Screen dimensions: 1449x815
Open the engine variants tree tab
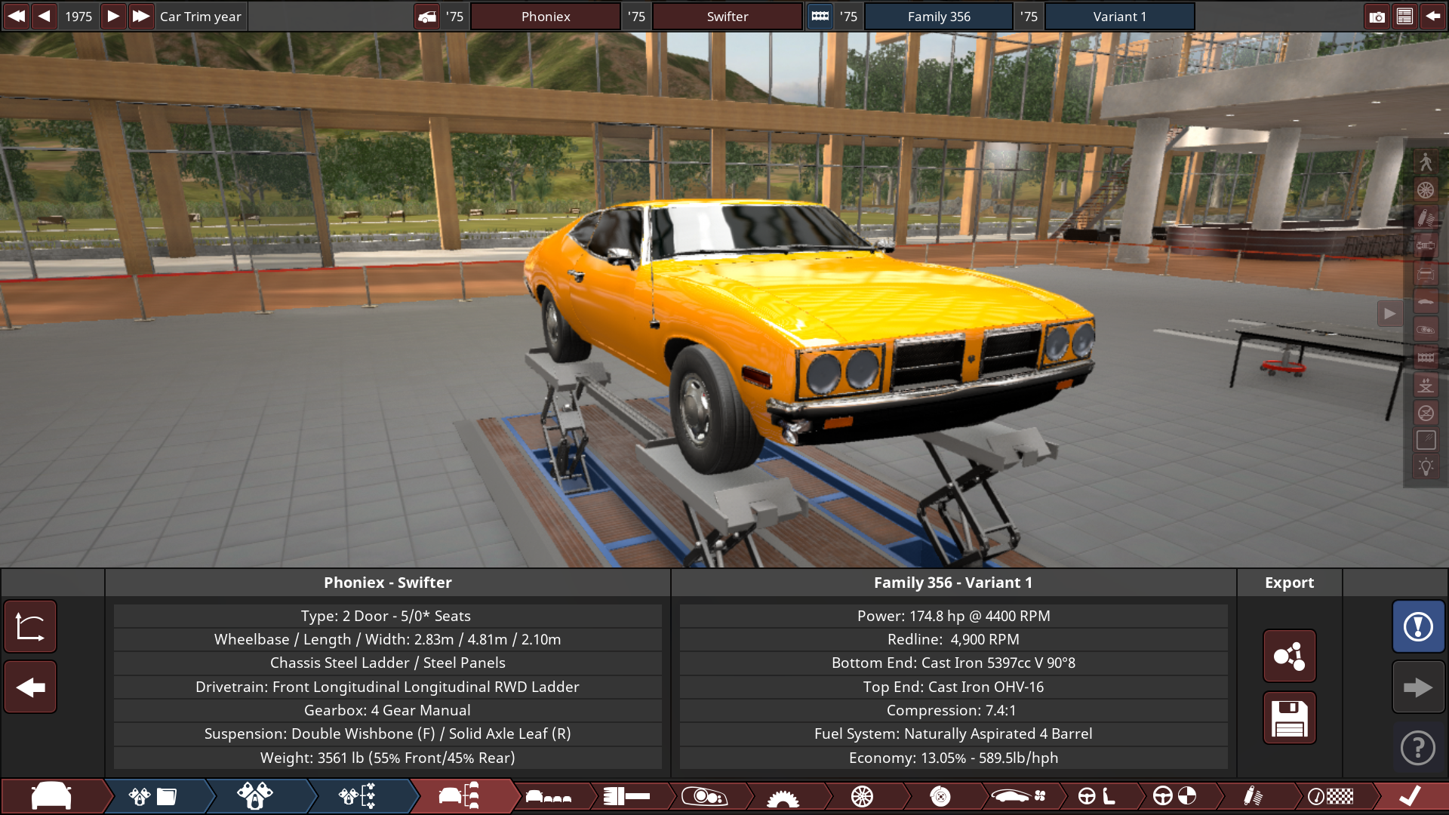(x=357, y=796)
